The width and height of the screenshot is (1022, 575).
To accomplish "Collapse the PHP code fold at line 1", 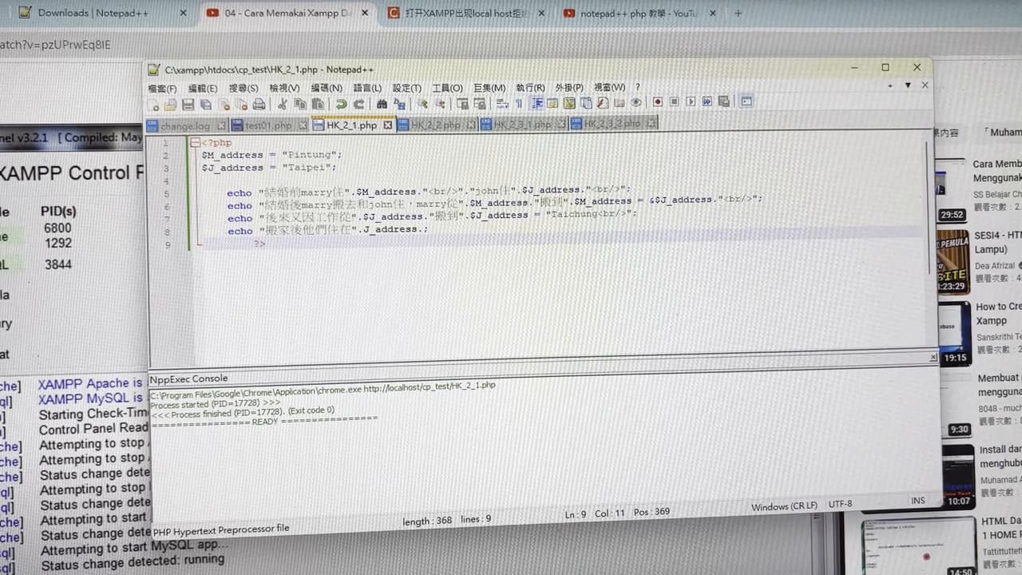I will click(195, 142).
